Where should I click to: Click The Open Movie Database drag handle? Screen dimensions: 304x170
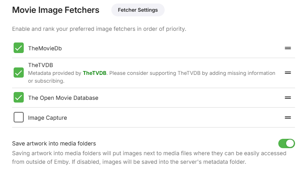[288, 97]
